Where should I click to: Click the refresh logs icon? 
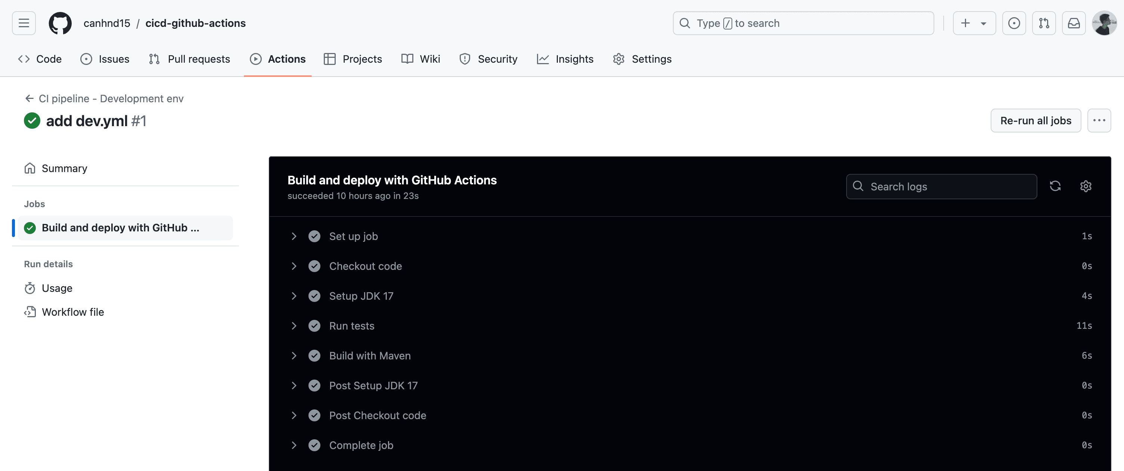coord(1055,186)
